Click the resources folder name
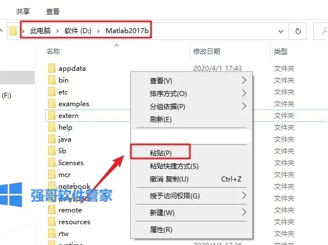This screenshot has height=245, width=328. pyautogui.click(x=74, y=222)
